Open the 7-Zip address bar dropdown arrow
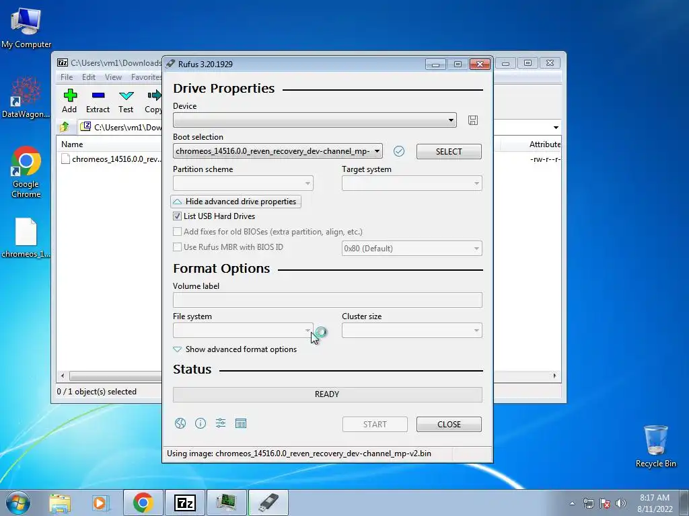The height and width of the screenshot is (516, 689). click(x=556, y=127)
